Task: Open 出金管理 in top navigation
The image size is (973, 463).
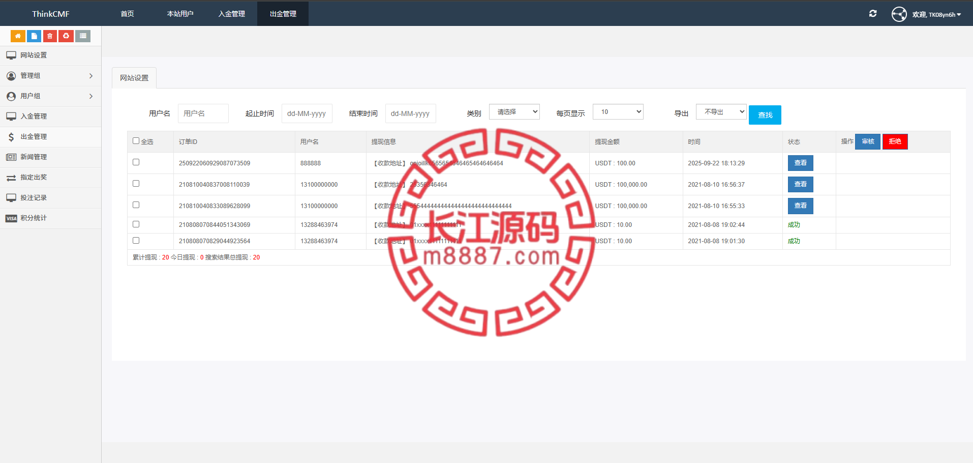Action: tap(283, 14)
